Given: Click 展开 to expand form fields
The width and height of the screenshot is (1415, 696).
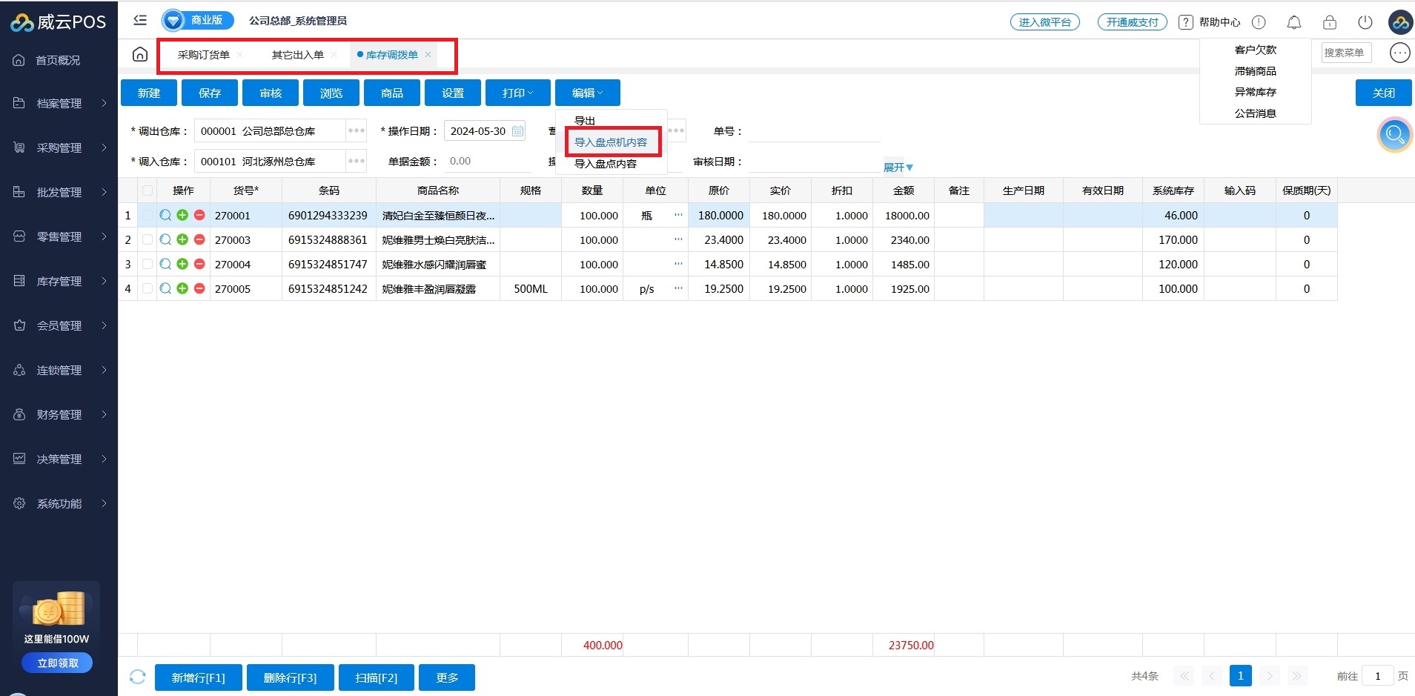Looking at the screenshot, I should (x=898, y=168).
